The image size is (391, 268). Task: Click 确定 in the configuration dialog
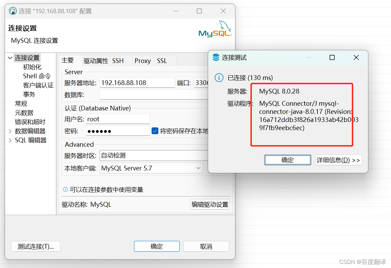click(x=157, y=246)
